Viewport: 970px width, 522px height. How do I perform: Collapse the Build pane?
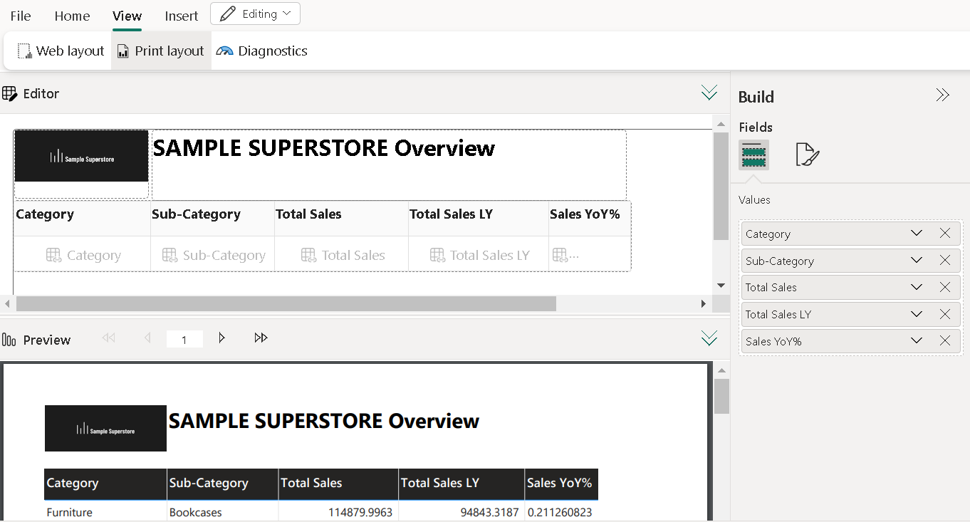(942, 95)
